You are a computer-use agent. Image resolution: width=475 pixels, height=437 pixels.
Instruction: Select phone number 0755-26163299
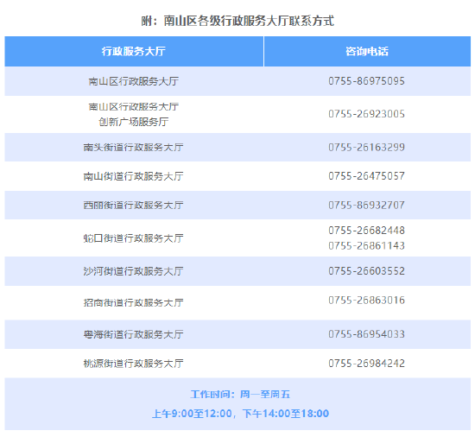(367, 147)
